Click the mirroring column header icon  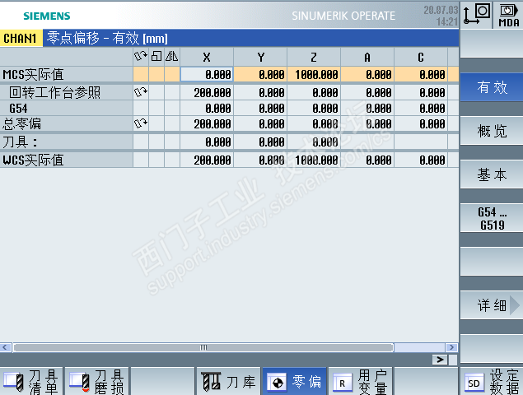coord(172,56)
